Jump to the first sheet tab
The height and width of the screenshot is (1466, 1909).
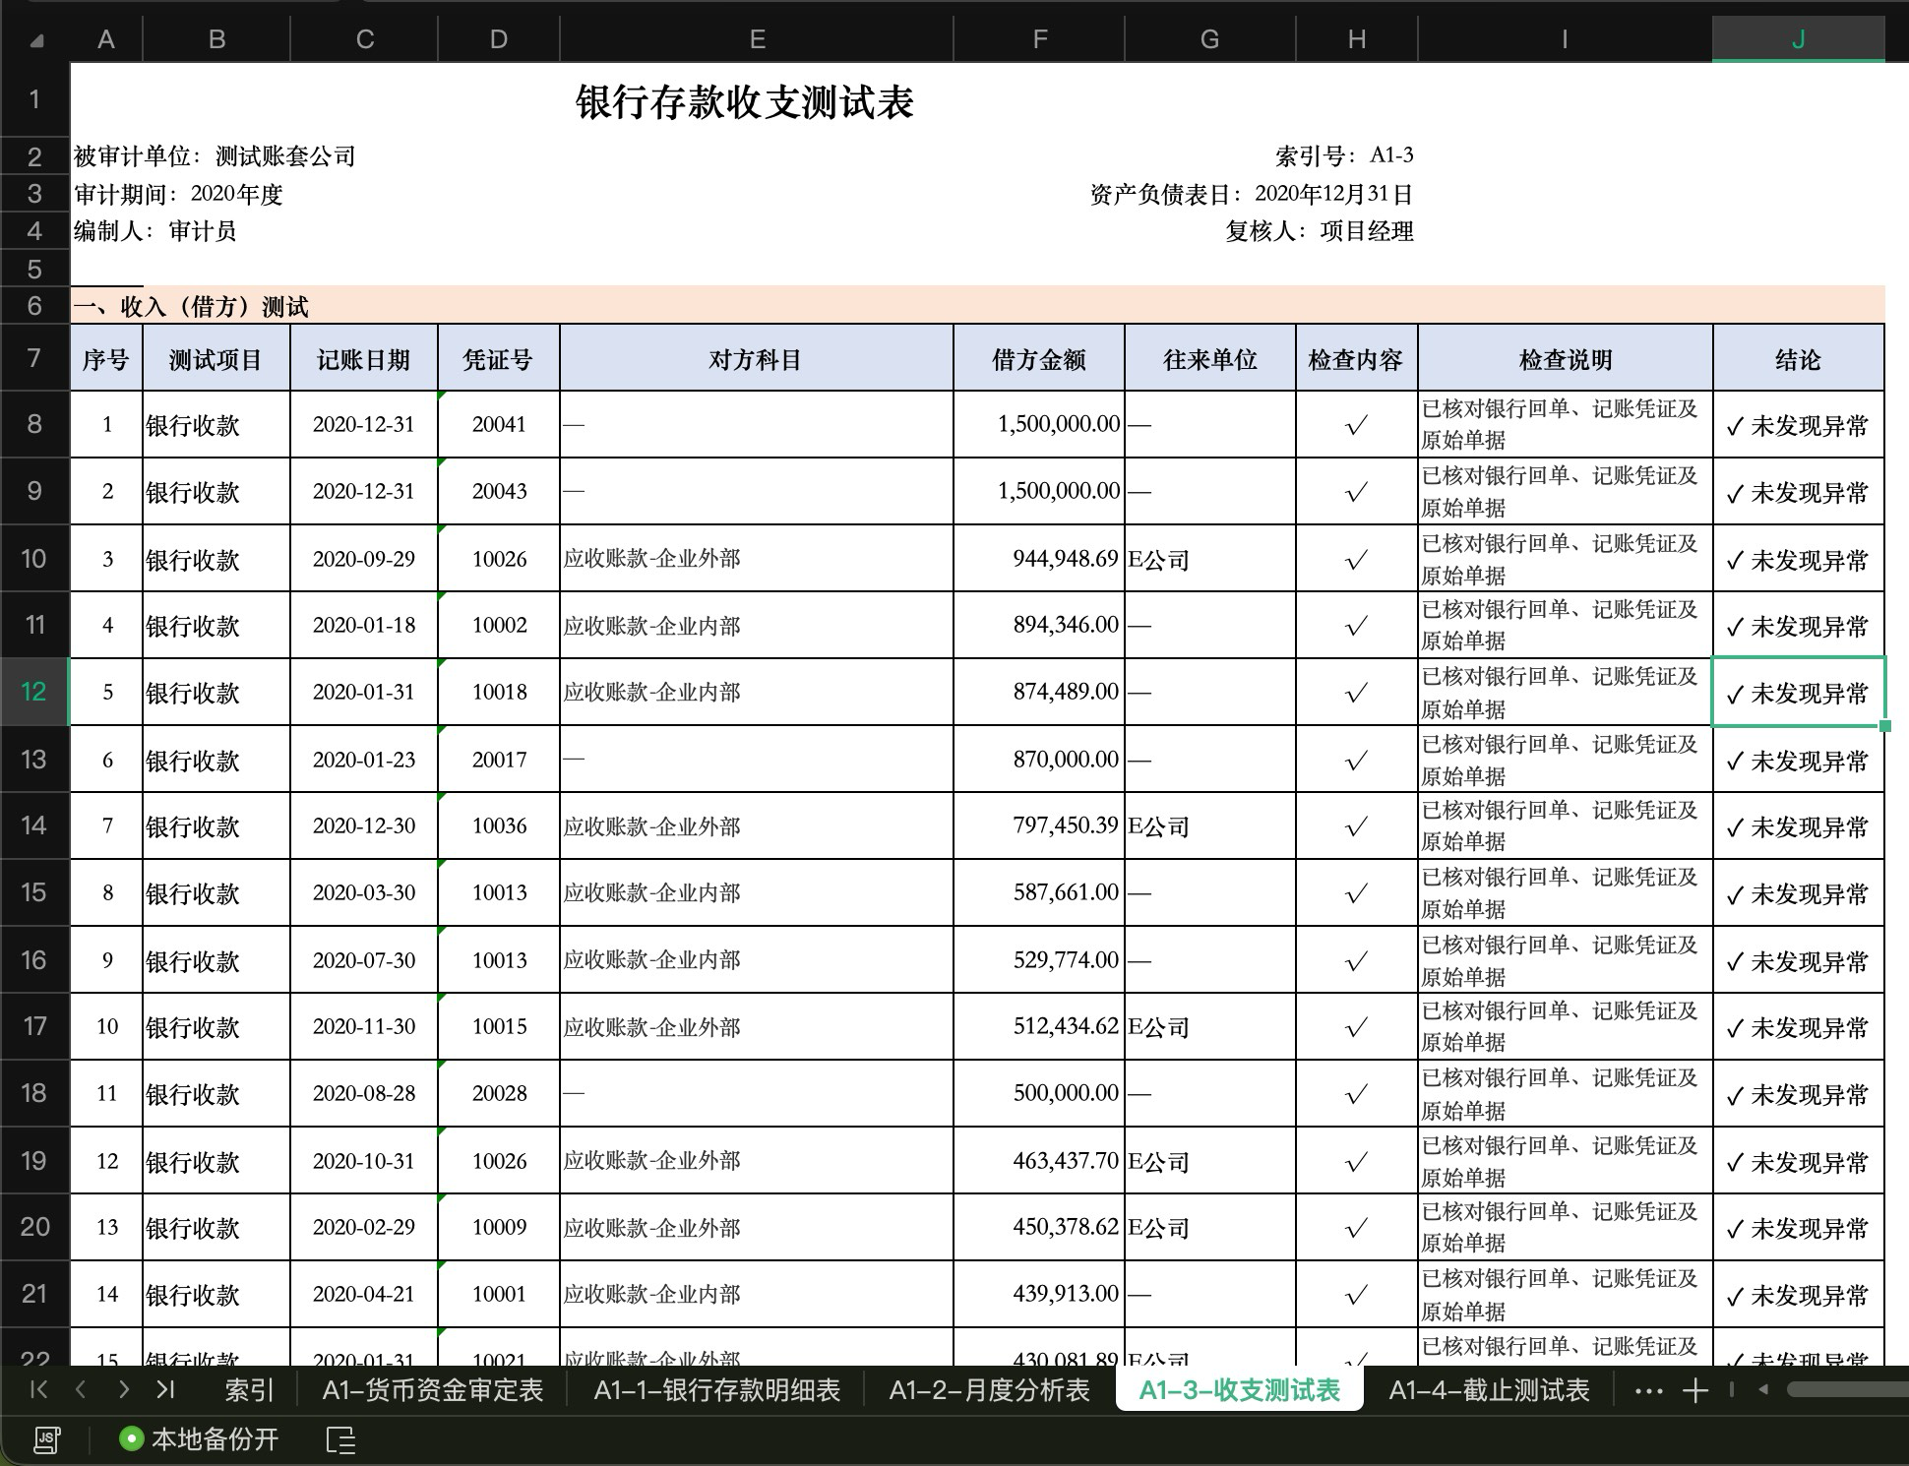39,1389
